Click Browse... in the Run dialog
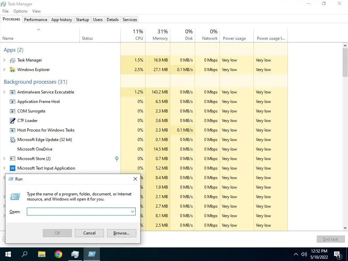The width and height of the screenshot is (348, 261). (x=121, y=233)
